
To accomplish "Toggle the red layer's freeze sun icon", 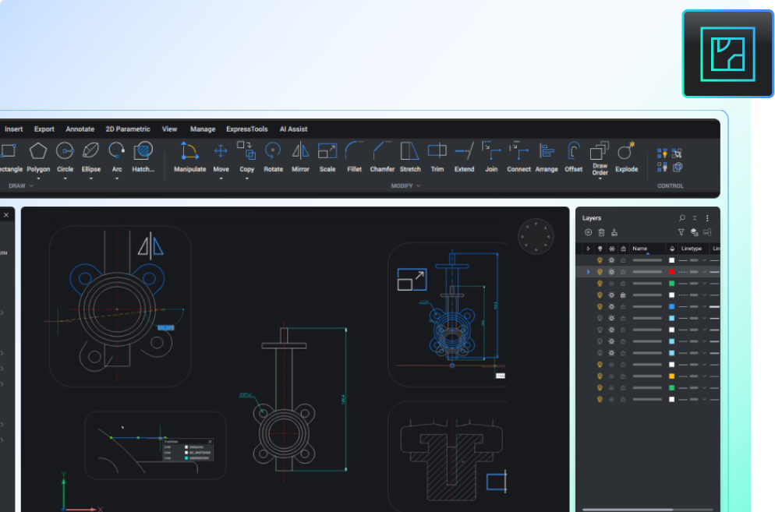I will tap(611, 272).
